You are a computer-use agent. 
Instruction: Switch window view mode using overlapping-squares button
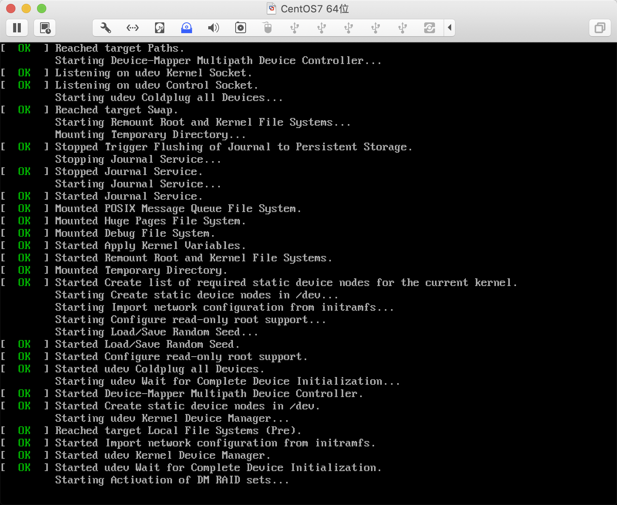tap(600, 28)
